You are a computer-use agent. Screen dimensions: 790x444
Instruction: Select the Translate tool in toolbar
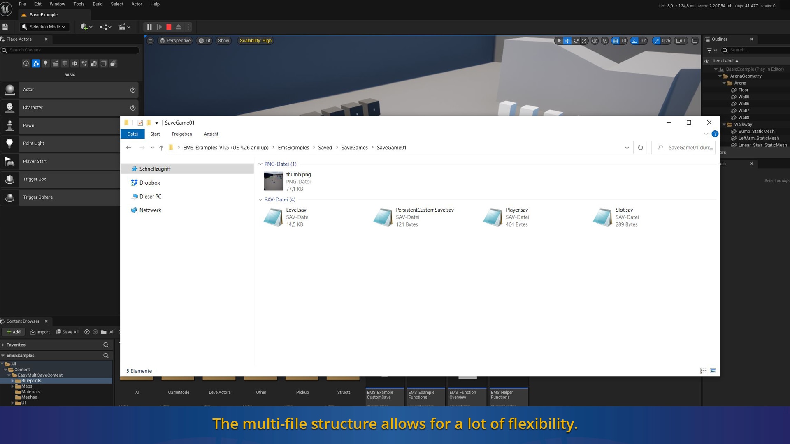567,41
